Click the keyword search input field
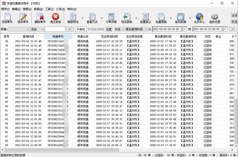Screen dimensions: 238x157 coord(55,29)
